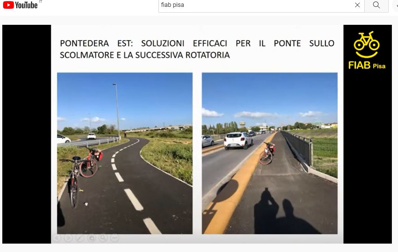Screen dimensions: 398x252
Task: Click the black letterbox left of slide
Action: tap(27, 134)
